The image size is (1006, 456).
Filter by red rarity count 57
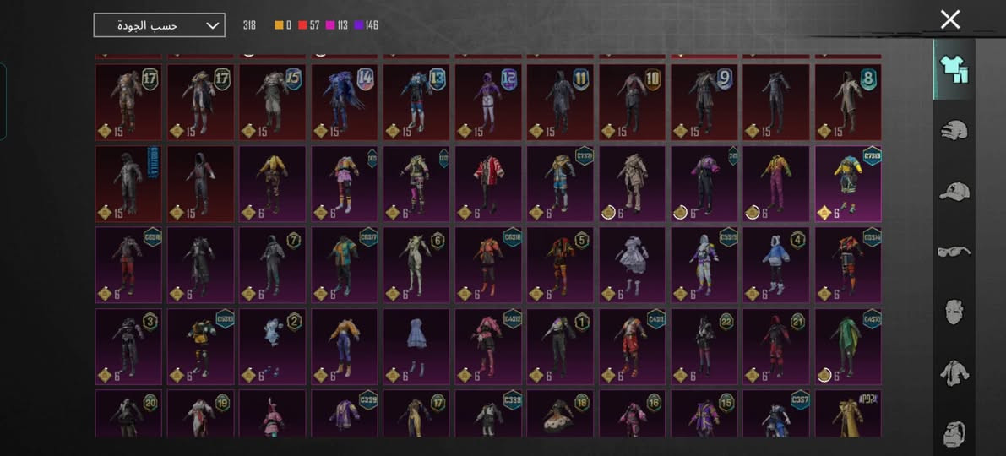309,25
